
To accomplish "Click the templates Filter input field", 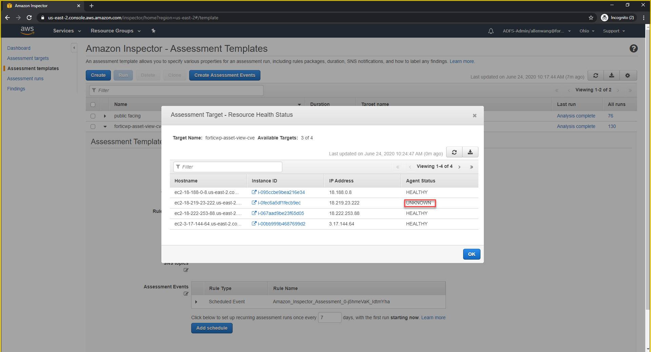I will (176, 90).
